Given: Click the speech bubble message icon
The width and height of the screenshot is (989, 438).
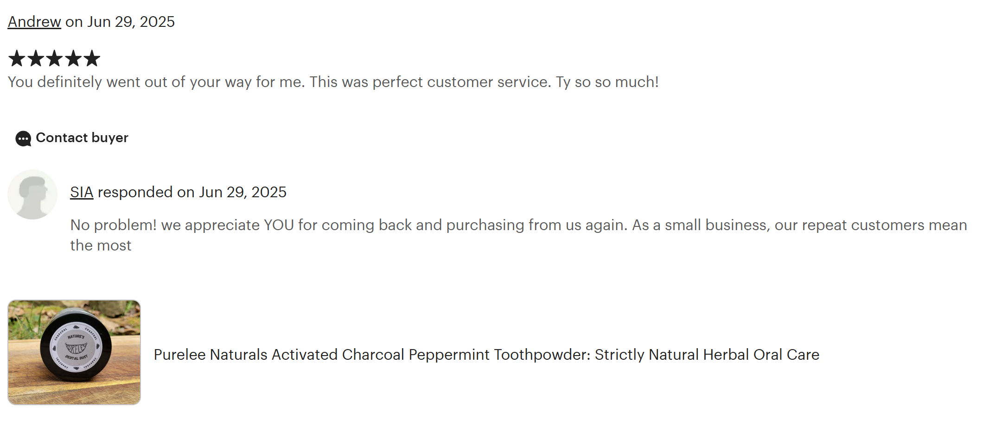Looking at the screenshot, I should 23,138.
